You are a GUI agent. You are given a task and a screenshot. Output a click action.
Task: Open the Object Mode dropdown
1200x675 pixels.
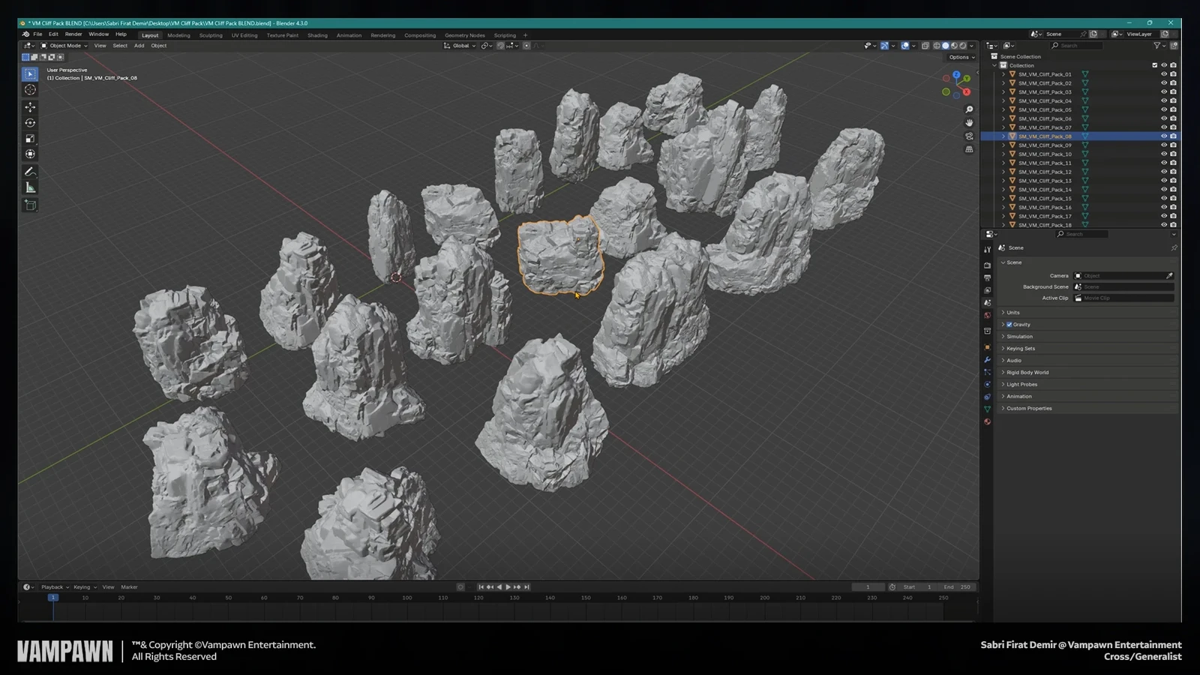(64, 46)
